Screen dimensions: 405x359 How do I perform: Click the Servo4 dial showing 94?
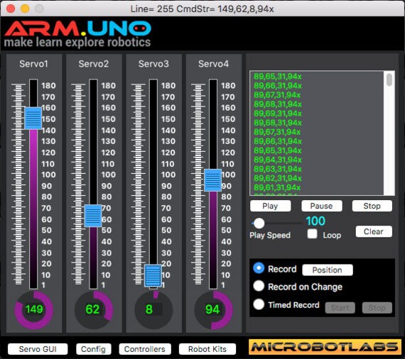214,310
